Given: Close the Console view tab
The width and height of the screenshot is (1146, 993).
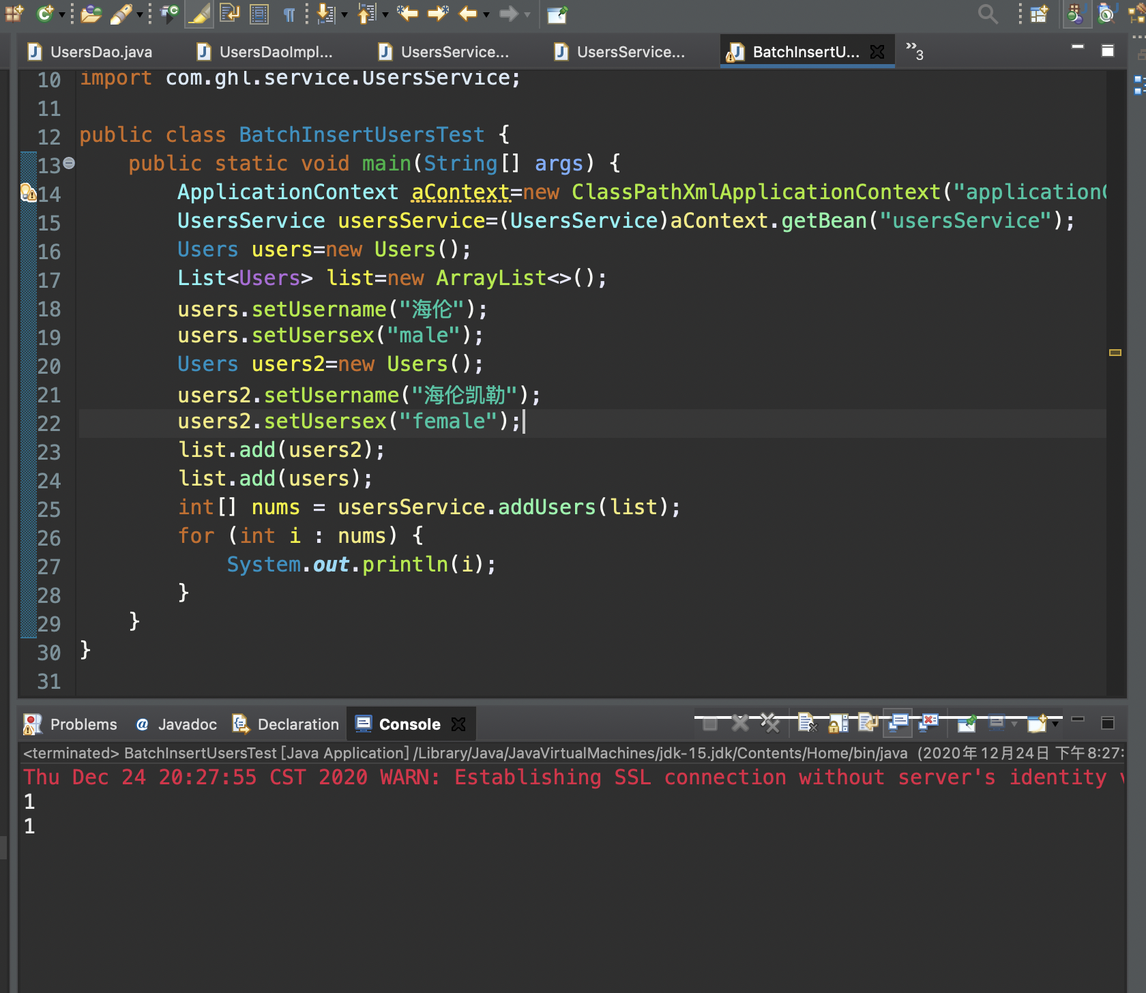Looking at the screenshot, I should coord(459,724).
